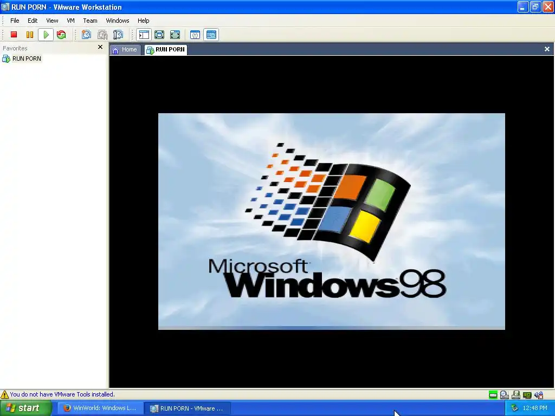
Task: Click inside the Windows 98 guest display
Action: pos(332,222)
